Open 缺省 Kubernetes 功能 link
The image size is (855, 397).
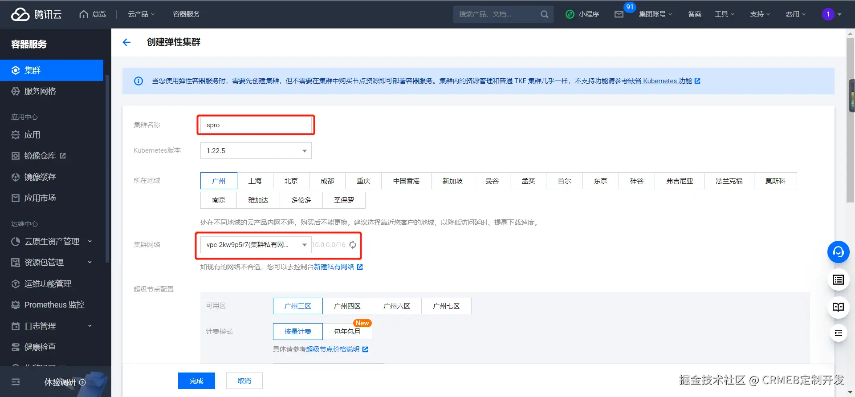point(664,81)
